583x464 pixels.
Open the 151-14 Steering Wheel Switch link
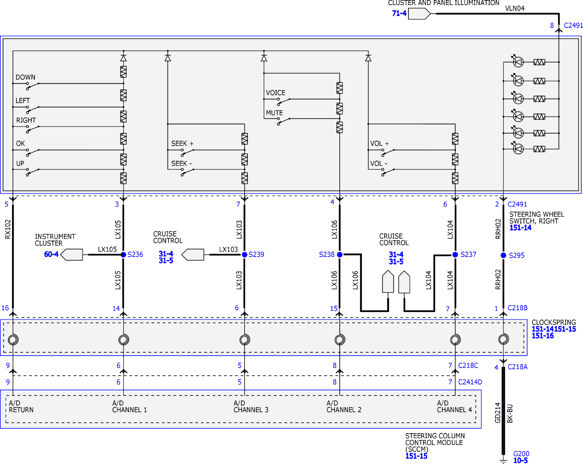520,228
